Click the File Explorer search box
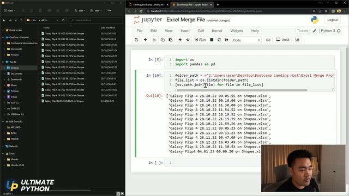Screen dimensions: 349x196 pos(96,20)
